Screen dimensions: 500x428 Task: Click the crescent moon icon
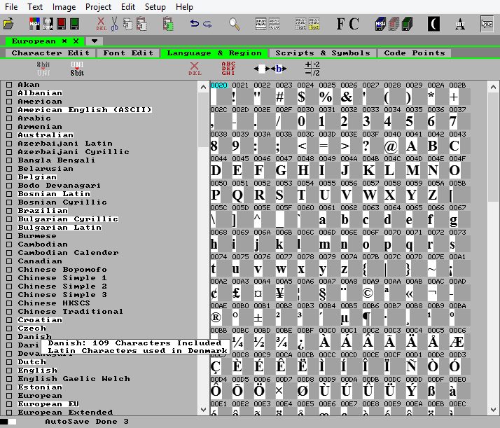pos(433,24)
